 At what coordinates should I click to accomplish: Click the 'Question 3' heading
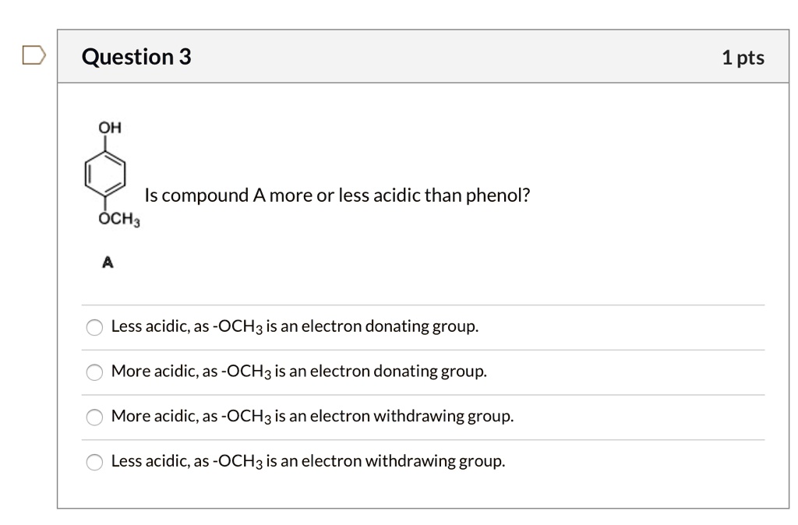pos(136,57)
